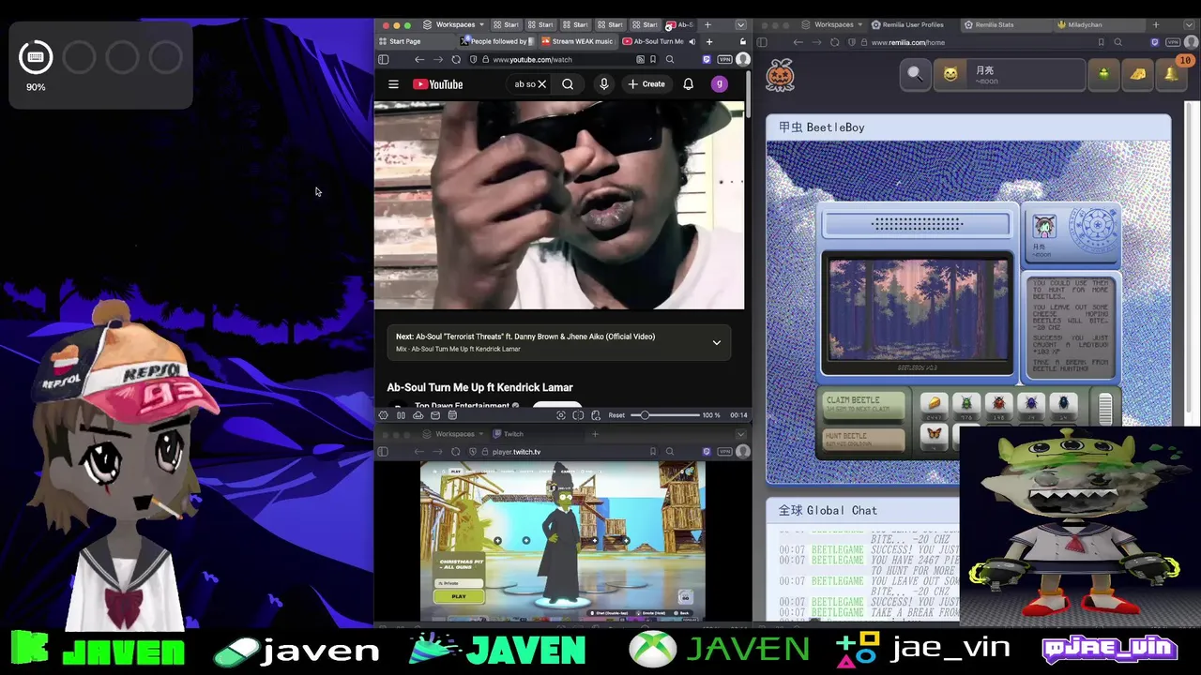Open the Workspaces dropdown in the Twitch window

[454, 434]
